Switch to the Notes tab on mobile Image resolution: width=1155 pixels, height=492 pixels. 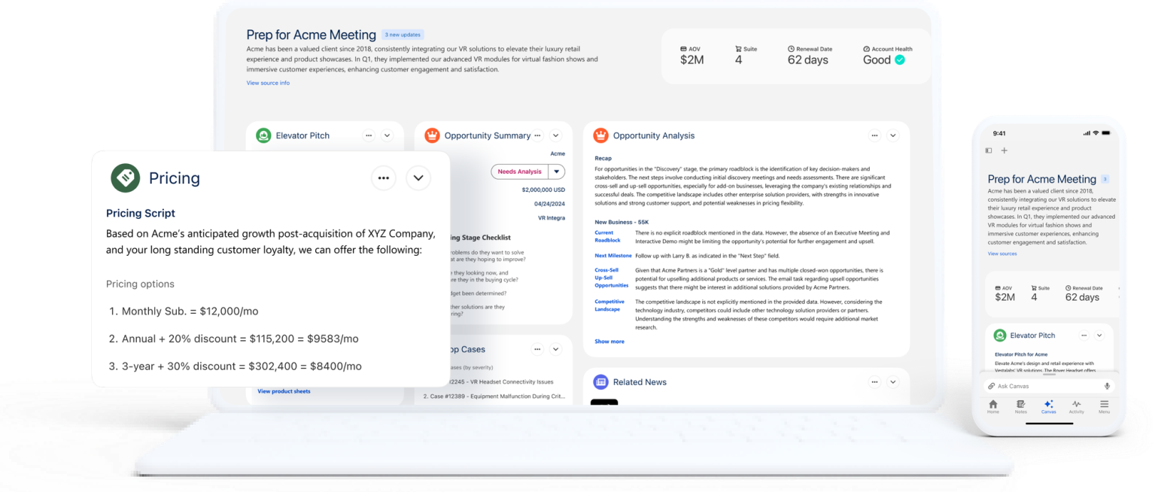pos(1020,407)
